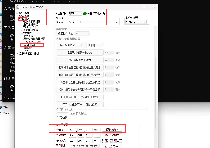
Task: Click the MAC地址 field
Action: pos(84,146)
